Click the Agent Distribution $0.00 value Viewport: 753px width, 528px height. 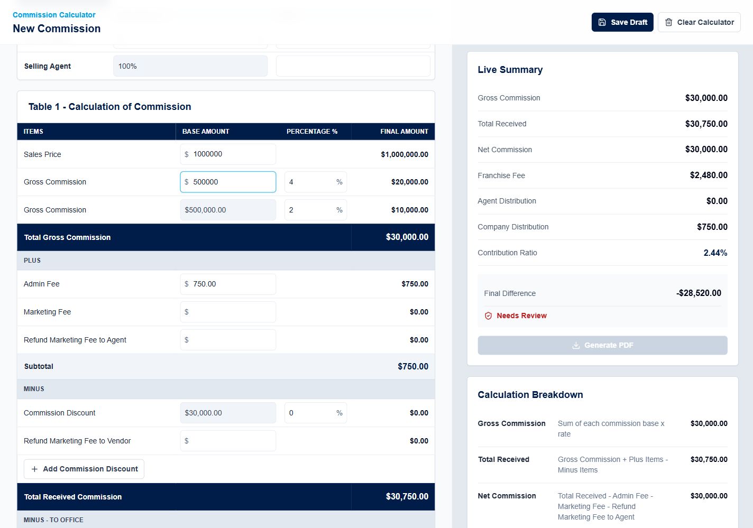(x=717, y=201)
